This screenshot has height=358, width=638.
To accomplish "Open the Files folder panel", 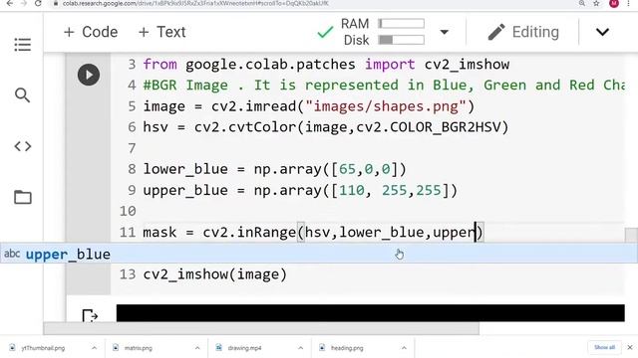I will pos(22,197).
